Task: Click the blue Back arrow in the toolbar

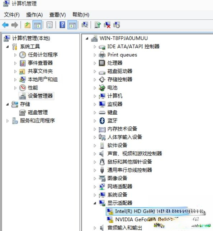Action: tap(5, 25)
